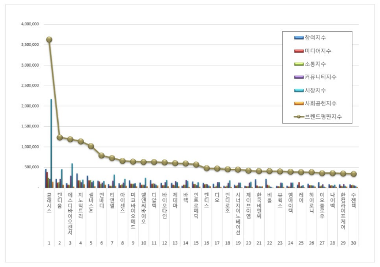Click the blue 참여지수 legend swatch
Image resolution: width=380 pixels, height=267 pixels.
pos(299,37)
